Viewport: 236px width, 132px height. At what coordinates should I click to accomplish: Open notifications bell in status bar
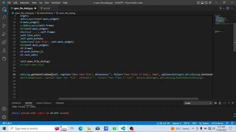tap(232, 123)
